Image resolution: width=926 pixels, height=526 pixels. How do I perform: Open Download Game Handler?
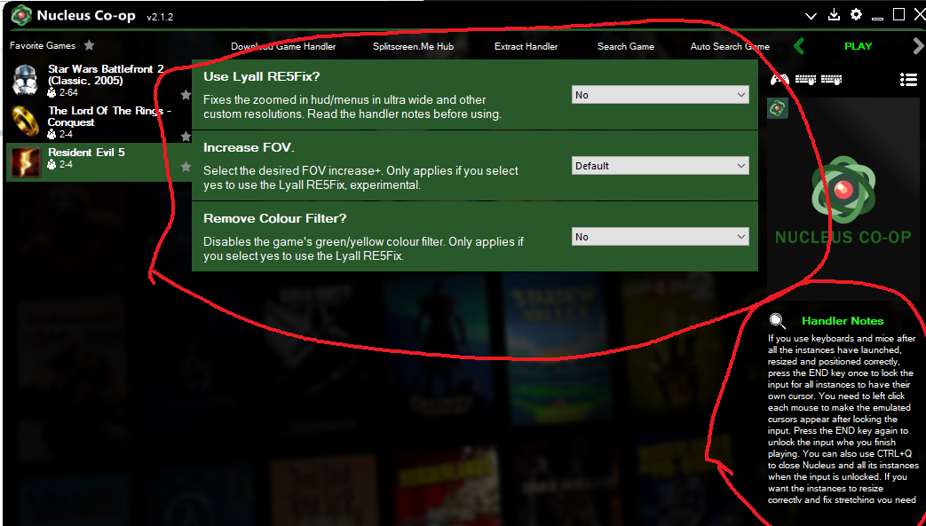(283, 46)
